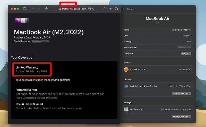This screenshot has width=206, height=127.
Task: Click Macintosh HD label
Action: tap(137, 110)
